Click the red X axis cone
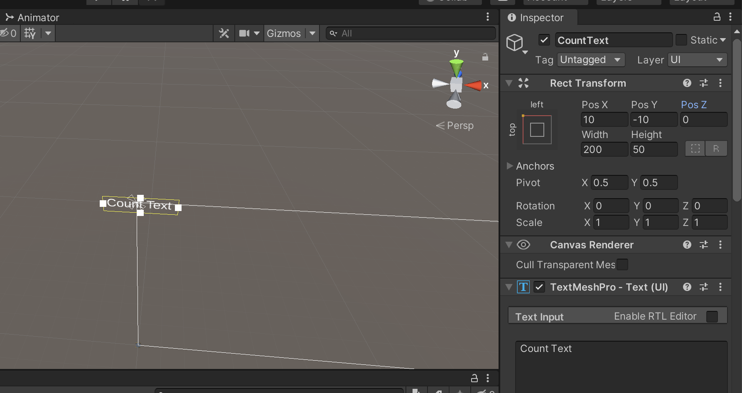Screen dimensions: 742x393 point(473,86)
